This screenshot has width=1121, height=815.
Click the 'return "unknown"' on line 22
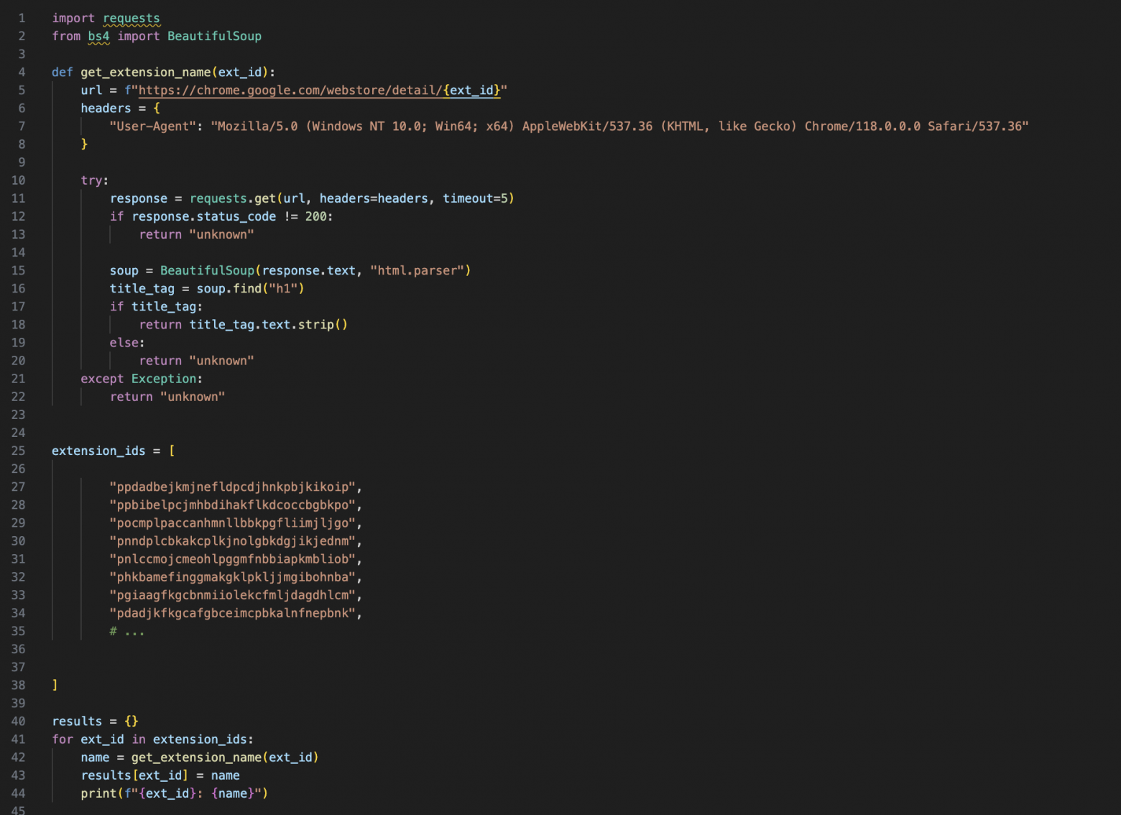(x=167, y=397)
